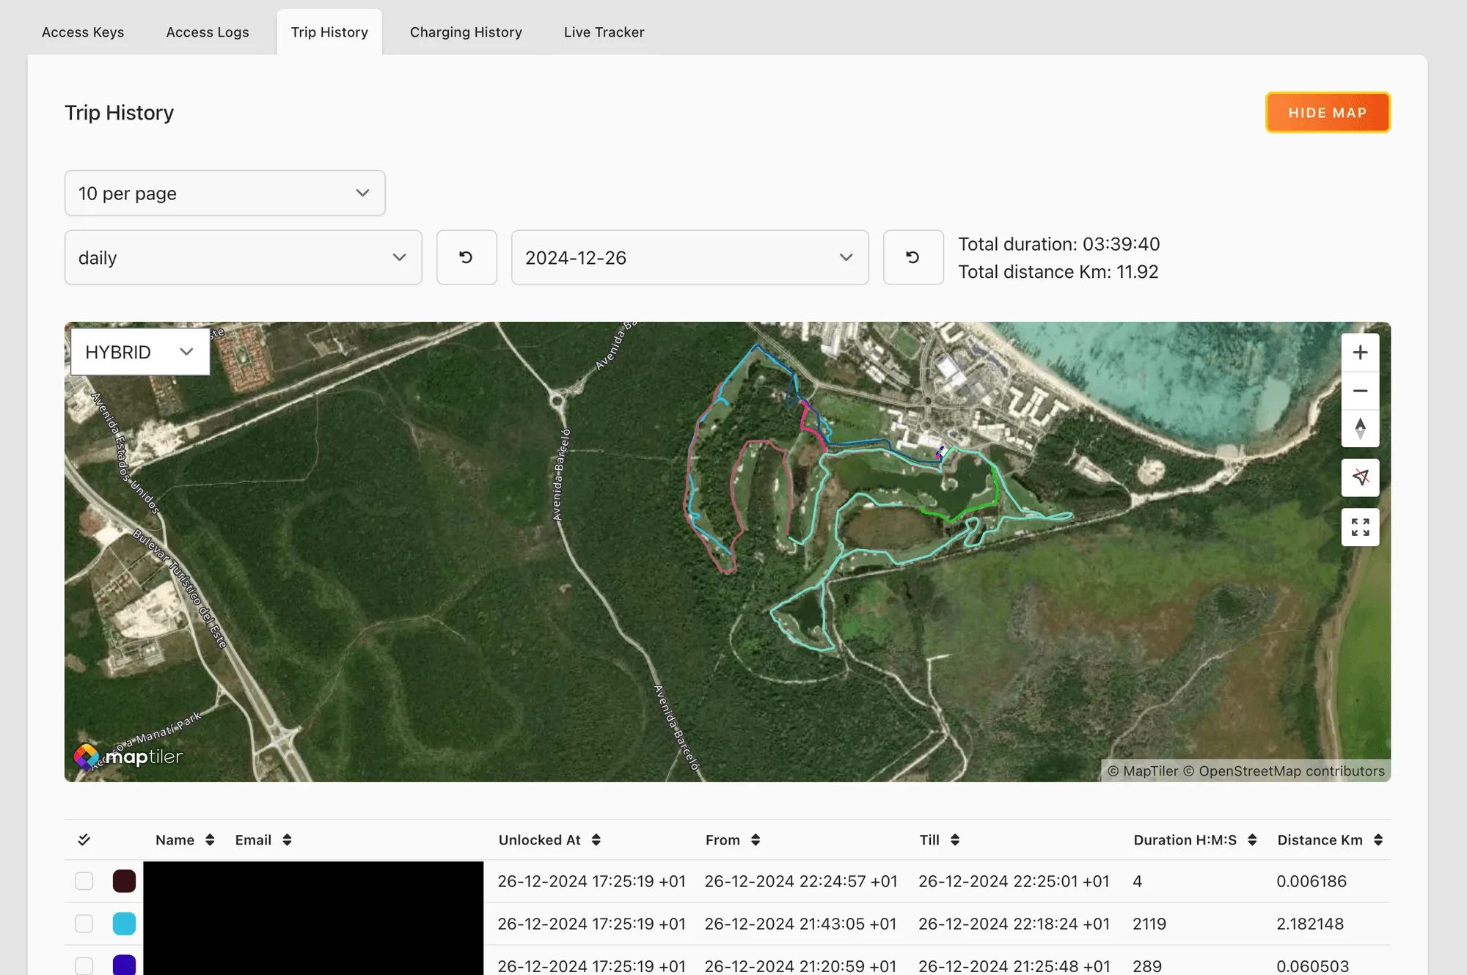Open the 10 per page dropdown
1467x975 pixels.
[x=224, y=193]
